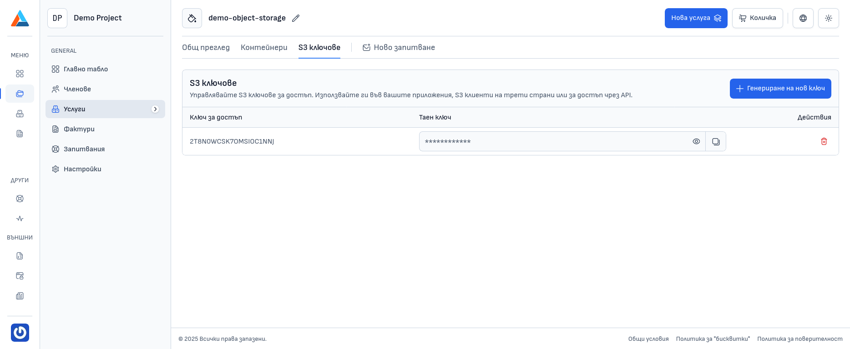Expand the Услуги sidebar chevron
This screenshot has width=850, height=349.
click(x=155, y=109)
